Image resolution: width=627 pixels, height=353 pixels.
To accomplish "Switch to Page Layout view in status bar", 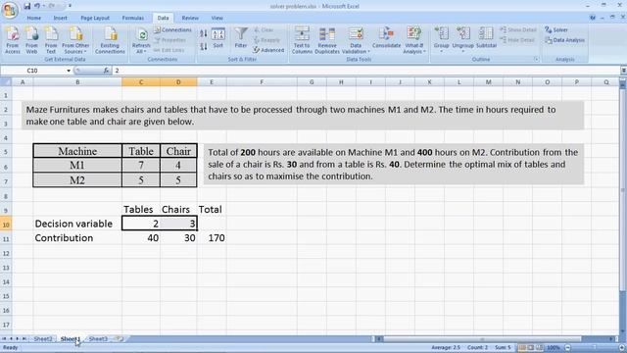I will (x=531, y=348).
